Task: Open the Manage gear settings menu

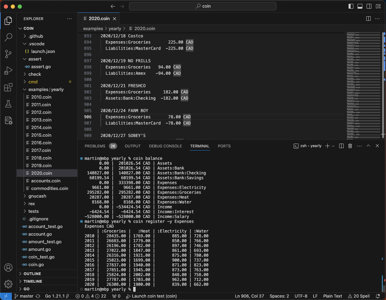Action: tap(8, 284)
